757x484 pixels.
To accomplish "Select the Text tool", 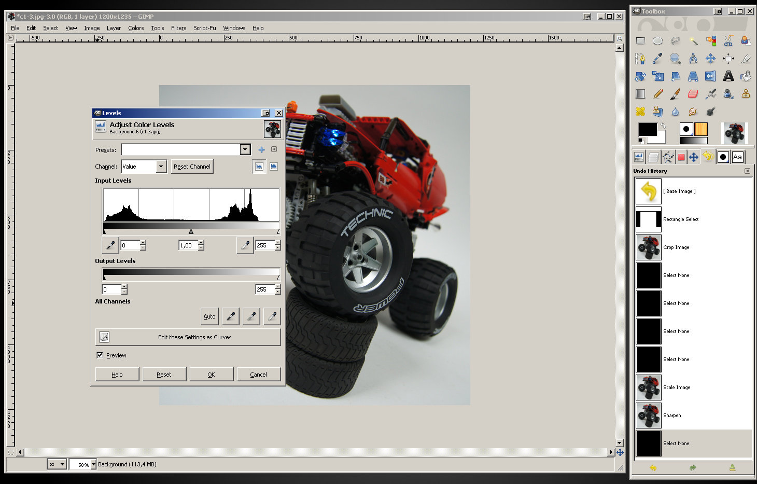I will pos(728,76).
